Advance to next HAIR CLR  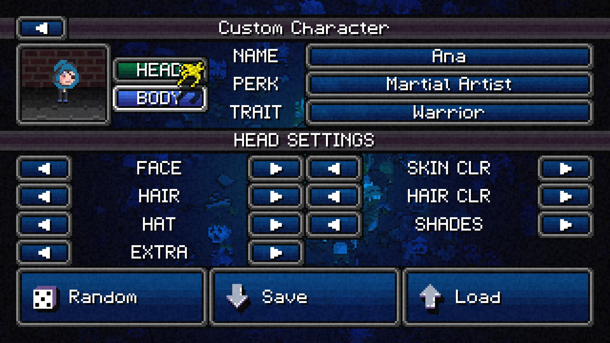(x=566, y=197)
